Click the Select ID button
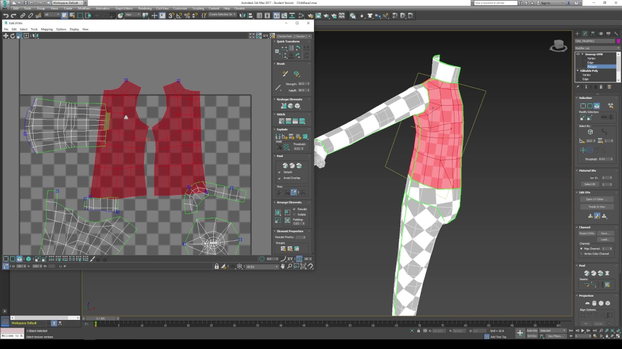 coord(589,184)
